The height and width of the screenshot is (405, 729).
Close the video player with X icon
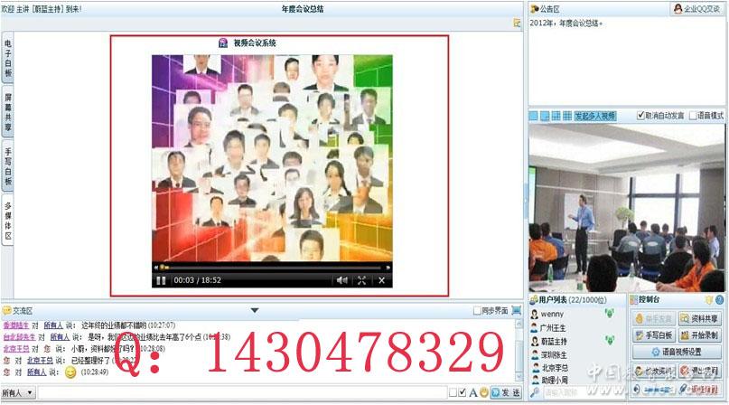381,280
